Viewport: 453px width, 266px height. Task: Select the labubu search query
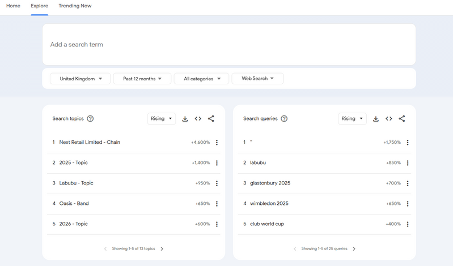(x=258, y=163)
